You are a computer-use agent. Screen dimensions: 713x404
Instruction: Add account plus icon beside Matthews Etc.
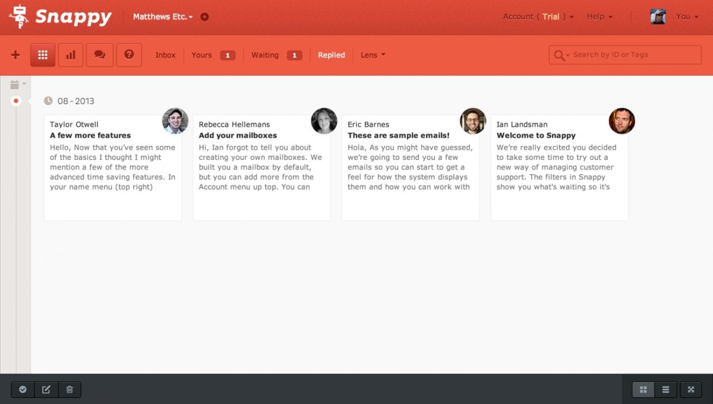pyautogui.click(x=204, y=17)
